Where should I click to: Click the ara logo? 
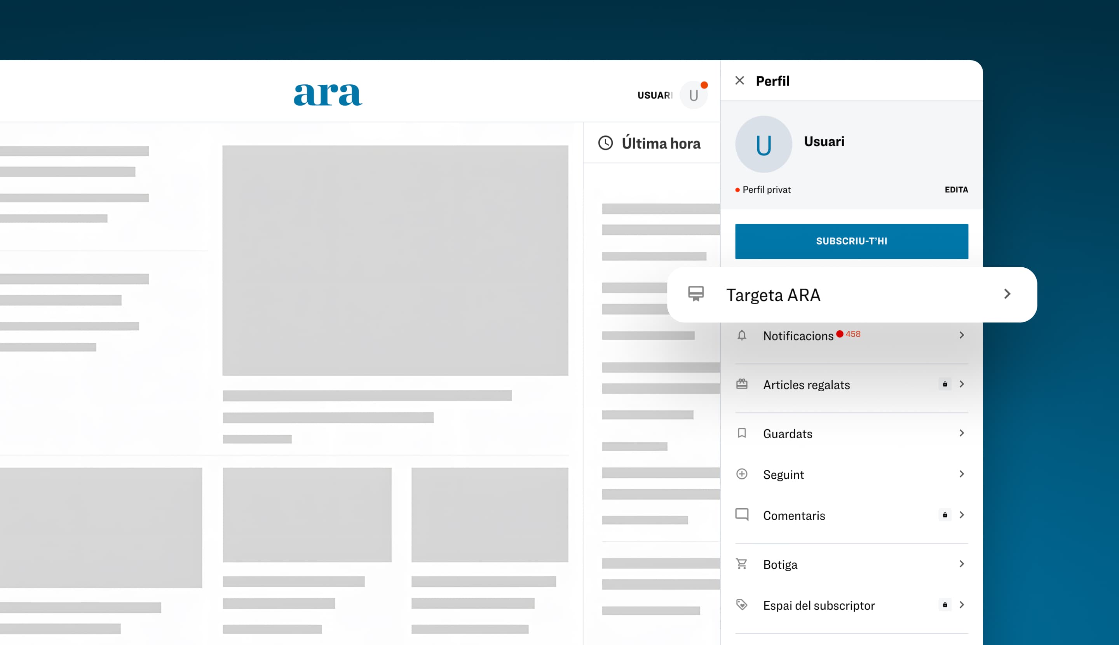tap(328, 94)
